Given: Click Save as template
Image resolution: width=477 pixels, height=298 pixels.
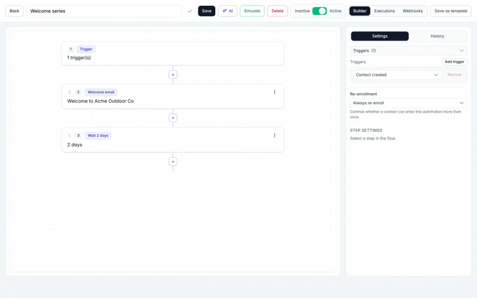Looking at the screenshot, I should (450, 11).
